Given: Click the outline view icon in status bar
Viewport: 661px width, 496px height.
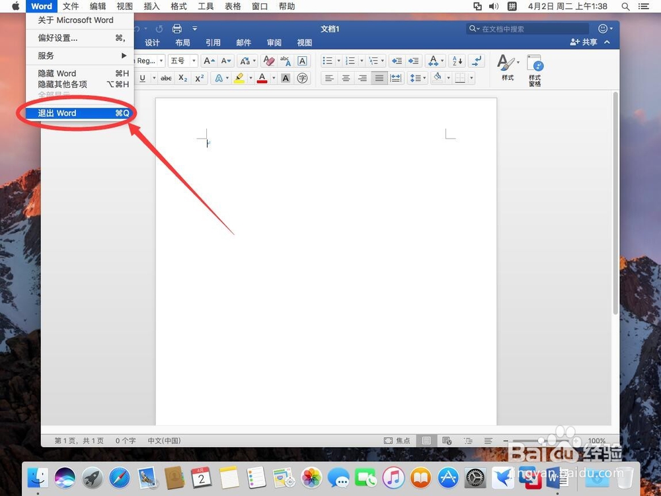Looking at the screenshot, I should 468,441.
